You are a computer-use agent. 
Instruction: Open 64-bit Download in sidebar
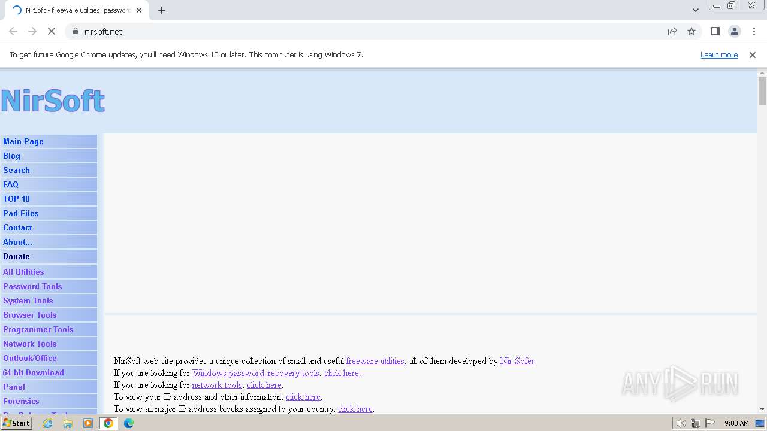point(49,372)
